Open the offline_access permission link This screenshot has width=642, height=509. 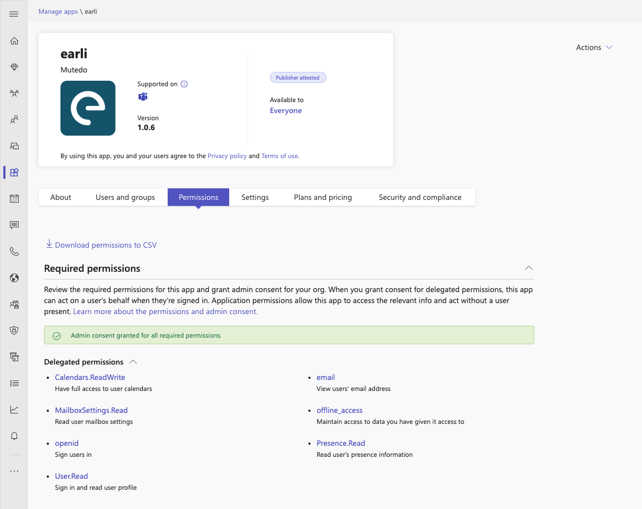pyautogui.click(x=340, y=410)
